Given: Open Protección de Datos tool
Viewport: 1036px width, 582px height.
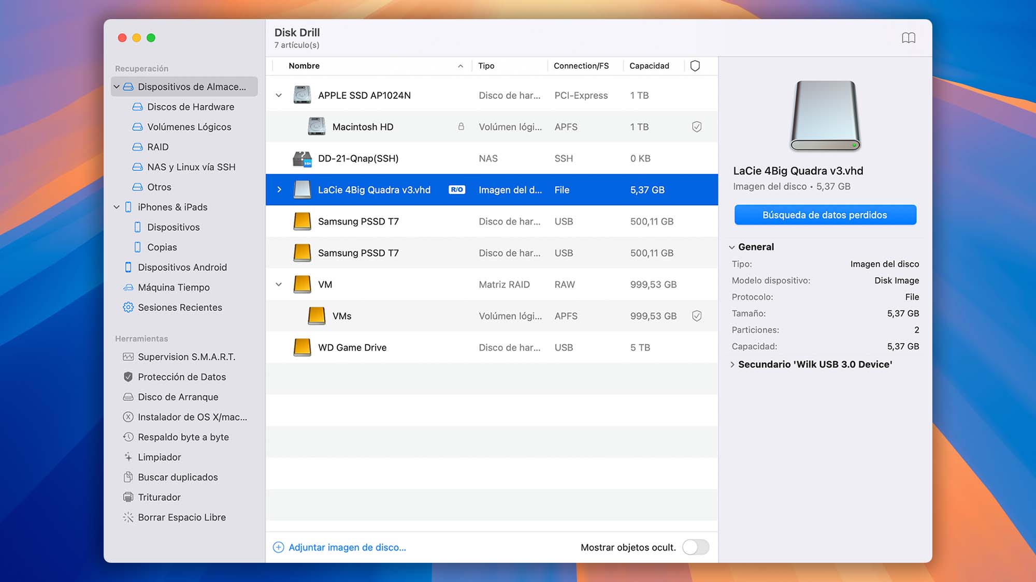Looking at the screenshot, I should click(x=175, y=377).
